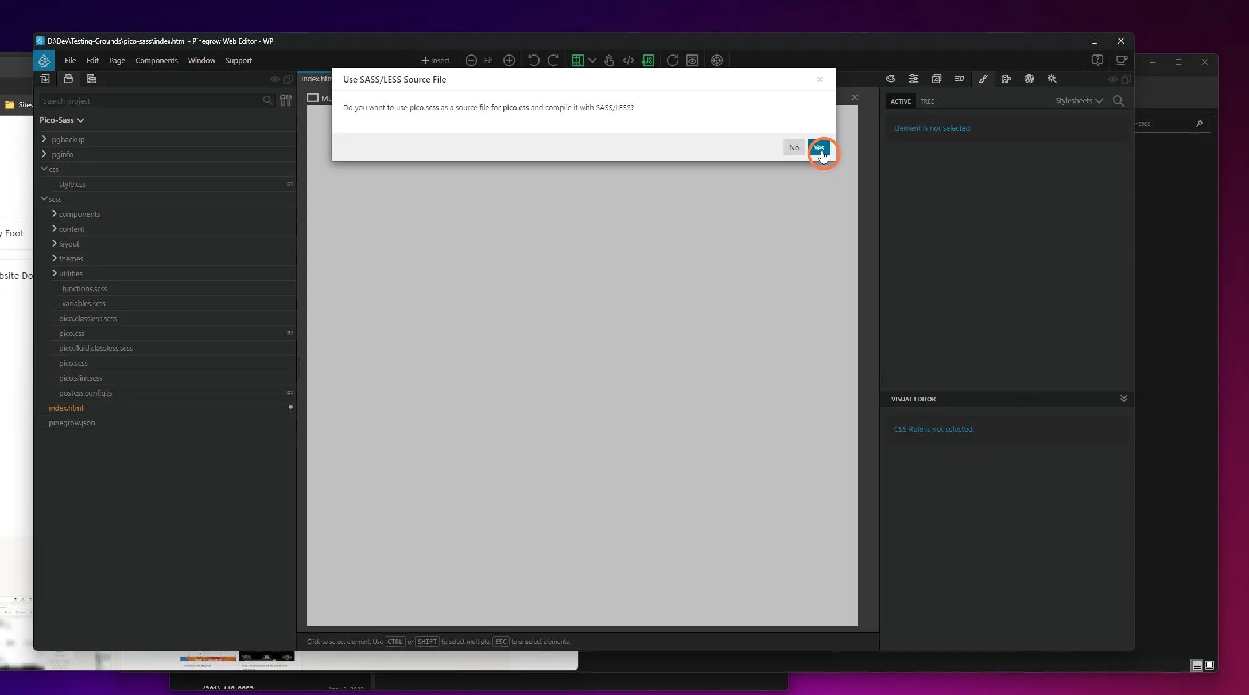The width and height of the screenshot is (1249, 695).
Task: Open the Style brush icon panel
Action: [983, 79]
